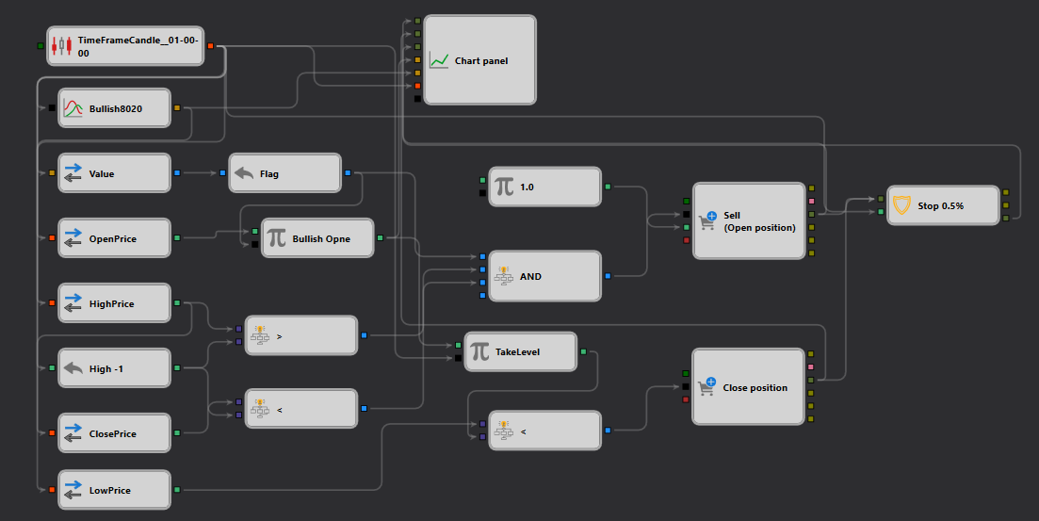The height and width of the screenshot is (521, 1039).
Task: Click the swap arrows icon on OpenPrice node
Action: [73, 238]
